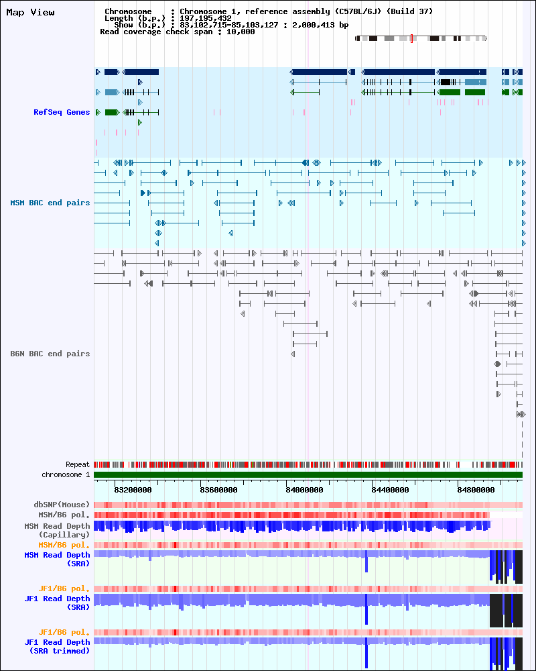Viewport: 536px width, 671px height.
Task: Click JF1/B6 pol. label above SRA trimmed track
Action: coord(64,633)
